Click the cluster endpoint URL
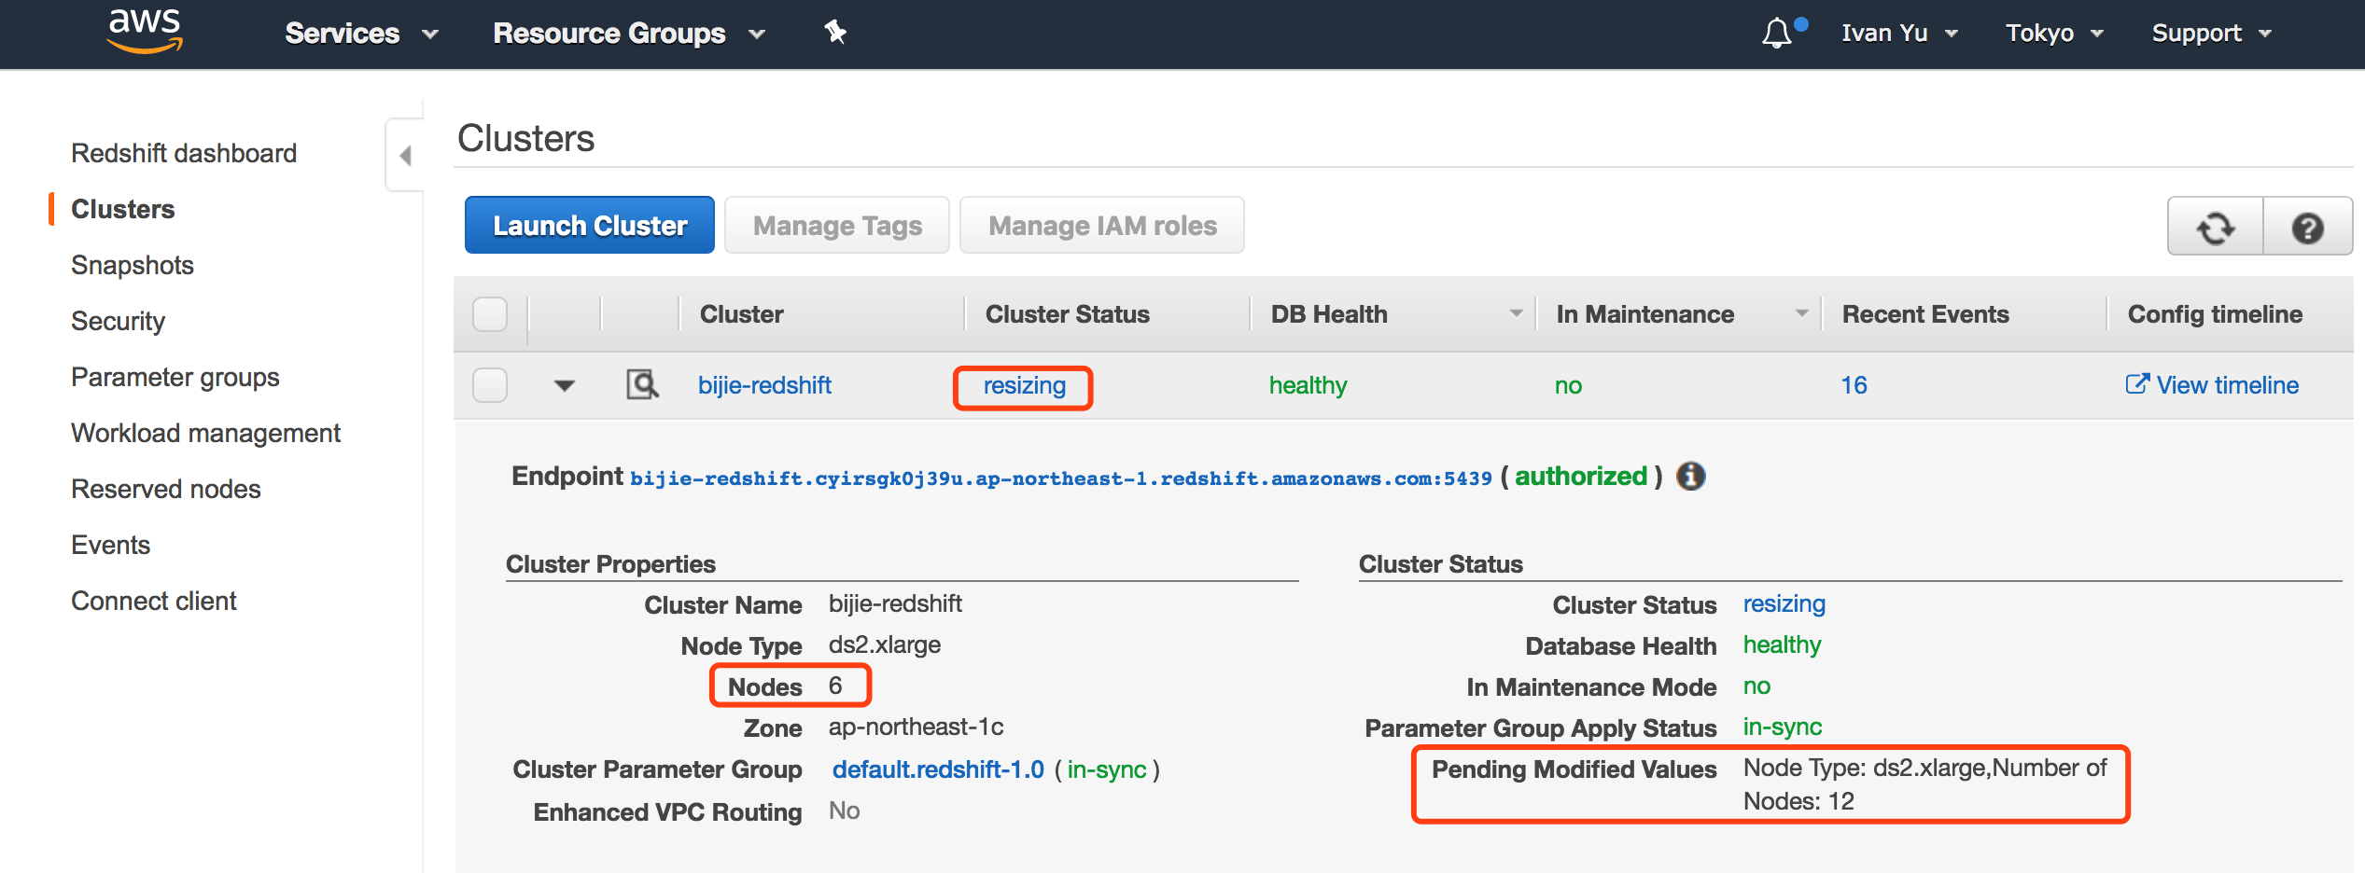Image resolution: width=2365 pixels, height=873 pixels. [x=1061, y=478]
